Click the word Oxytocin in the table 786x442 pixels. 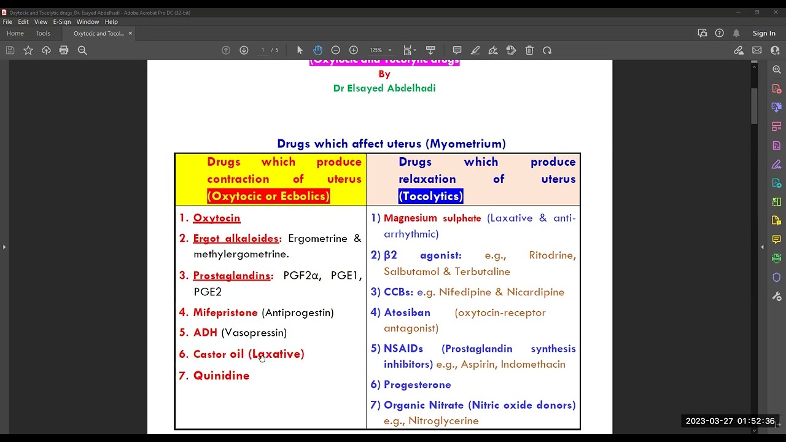pos(217,218)
